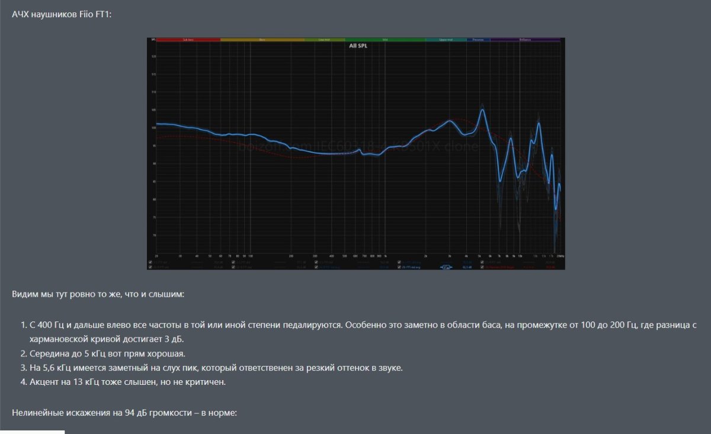Click the red Sub bass band label

tap(188, 40)
